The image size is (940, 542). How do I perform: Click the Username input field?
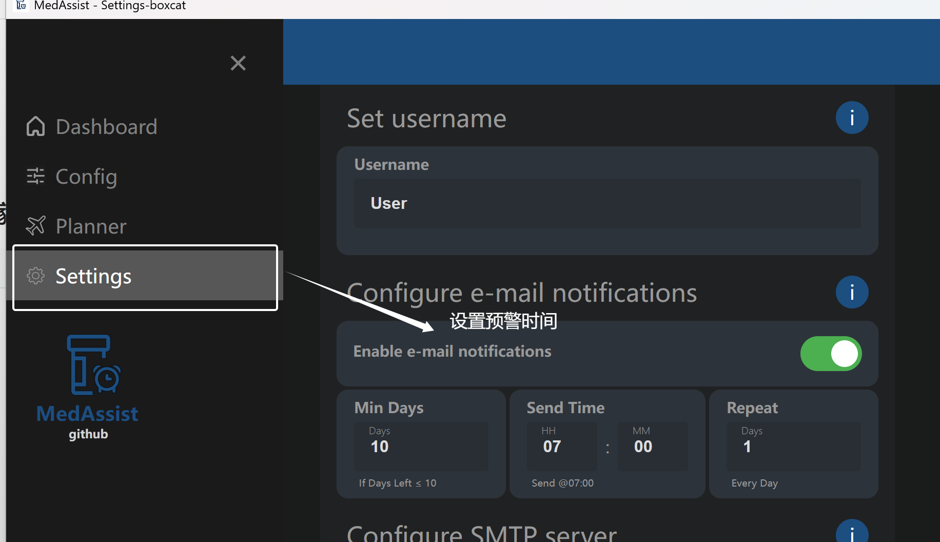tap(608, 203)
